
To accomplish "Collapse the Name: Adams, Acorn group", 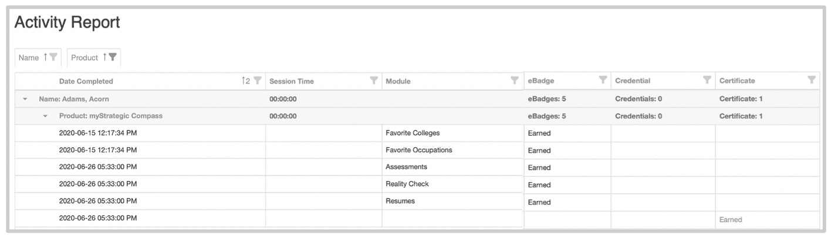I will [x=25, y=99].
